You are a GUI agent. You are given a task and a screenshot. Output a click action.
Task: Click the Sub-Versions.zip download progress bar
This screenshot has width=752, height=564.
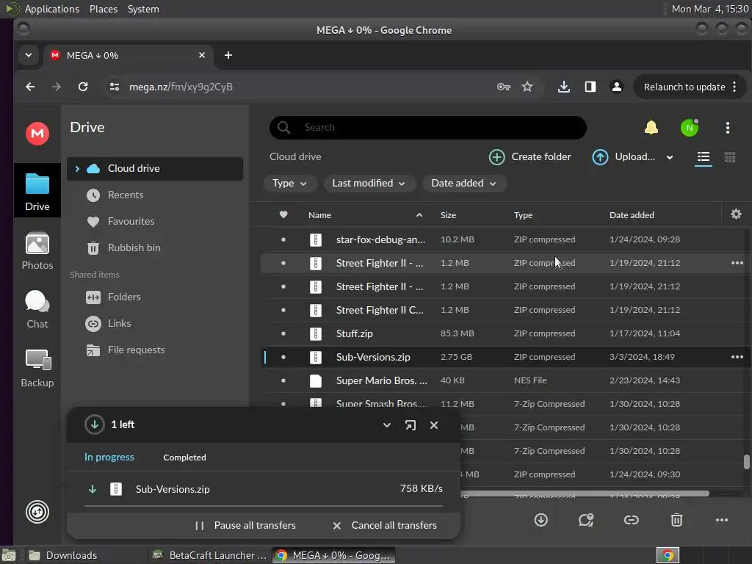pos(264,506)
